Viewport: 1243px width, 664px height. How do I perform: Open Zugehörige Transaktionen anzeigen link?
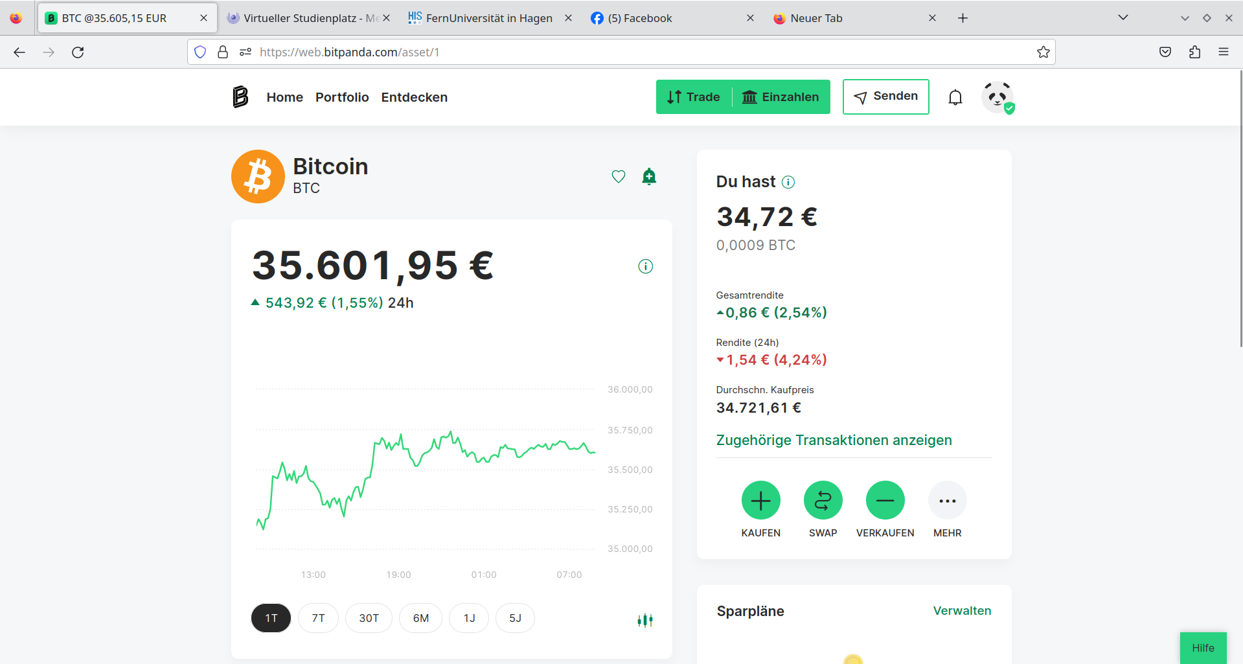(834, 441)
